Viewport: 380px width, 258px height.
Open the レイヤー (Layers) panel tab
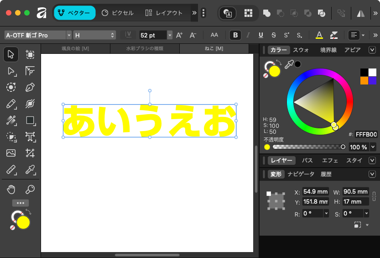[281, 160]
